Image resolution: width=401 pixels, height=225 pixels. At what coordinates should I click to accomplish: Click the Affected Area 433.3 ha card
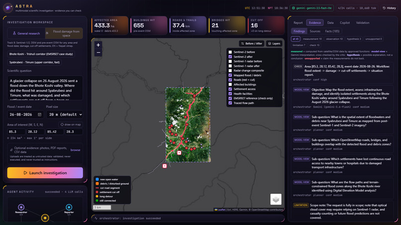[110, 25]
